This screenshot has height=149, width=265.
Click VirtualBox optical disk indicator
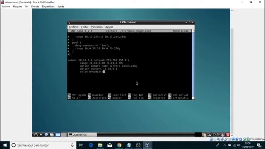[215, 139]
